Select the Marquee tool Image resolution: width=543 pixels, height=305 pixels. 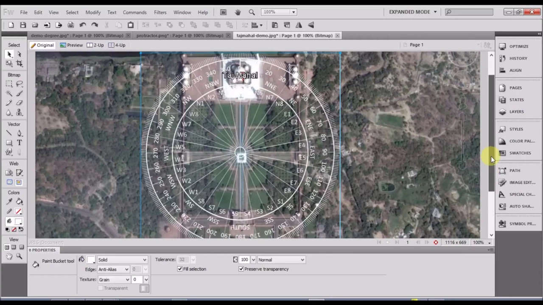click(9, 84)
